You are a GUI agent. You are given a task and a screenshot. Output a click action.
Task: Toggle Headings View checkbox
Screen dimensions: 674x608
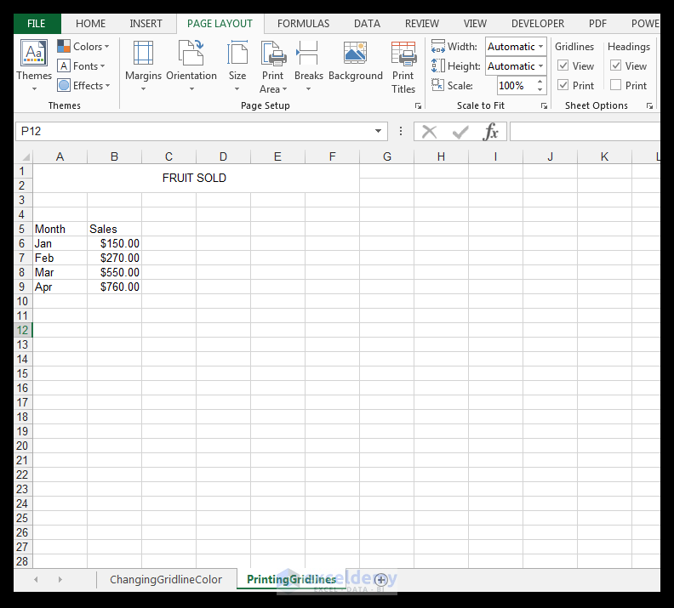[x=615, y=65]
